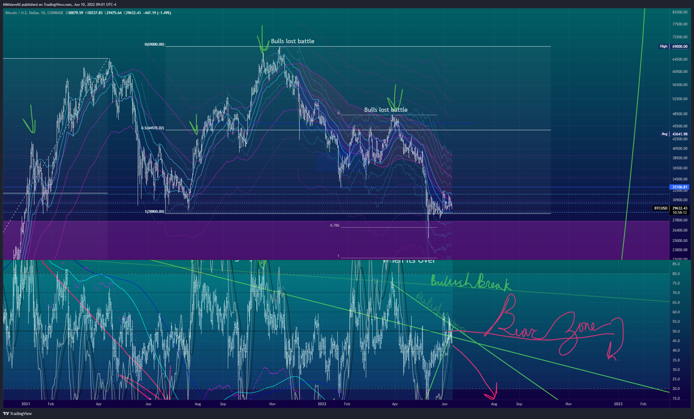
Task: Click the 15.0 indicator scale label
Action: (x=676, y=398)
